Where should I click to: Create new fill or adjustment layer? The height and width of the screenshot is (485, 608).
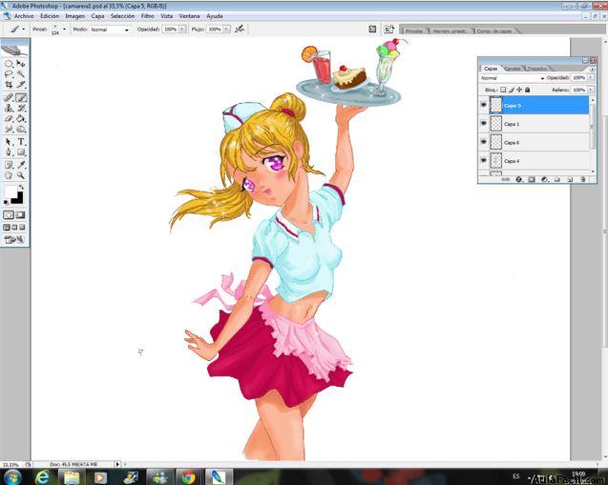pos(544,179)
